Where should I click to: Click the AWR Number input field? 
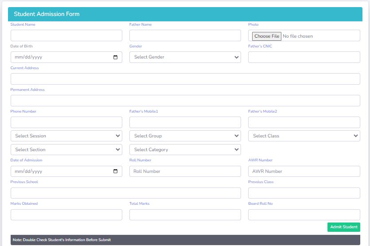(304, 172)
